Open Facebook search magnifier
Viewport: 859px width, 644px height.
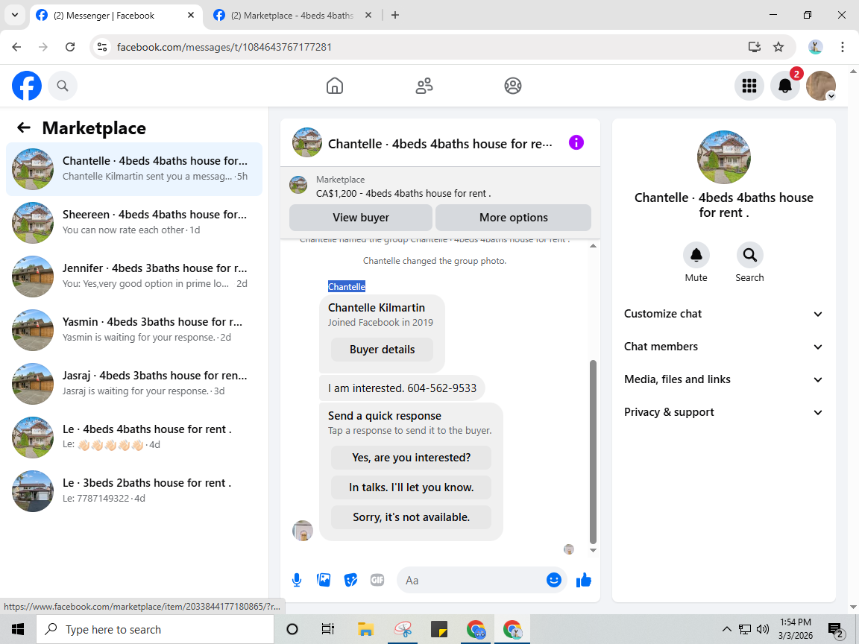click(63, 86)
